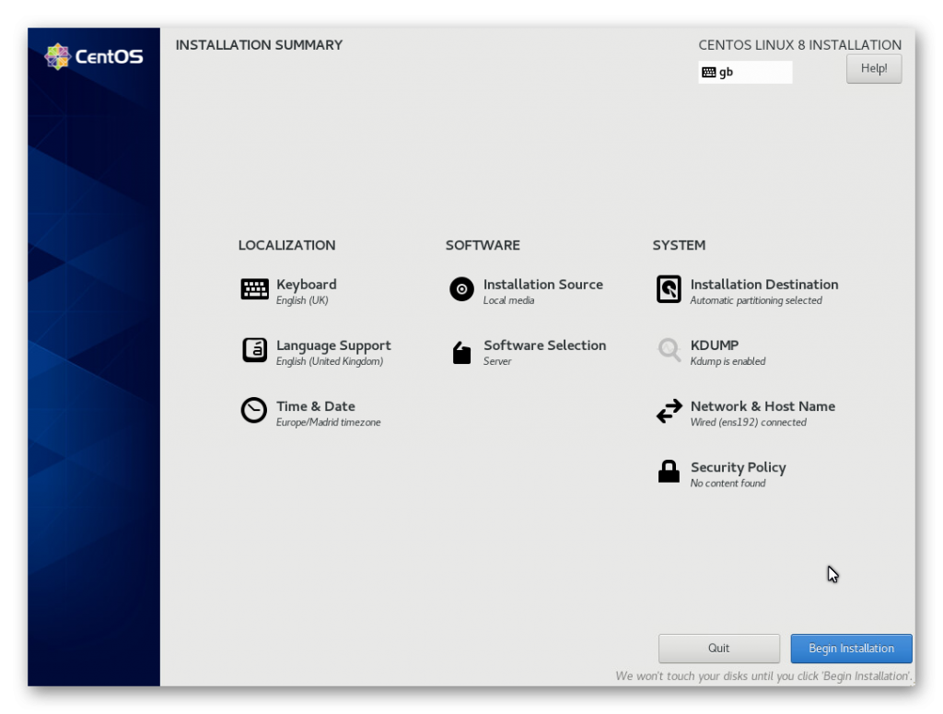
Task: Open the Software Selection package icon
Action: tap(461, 353)
